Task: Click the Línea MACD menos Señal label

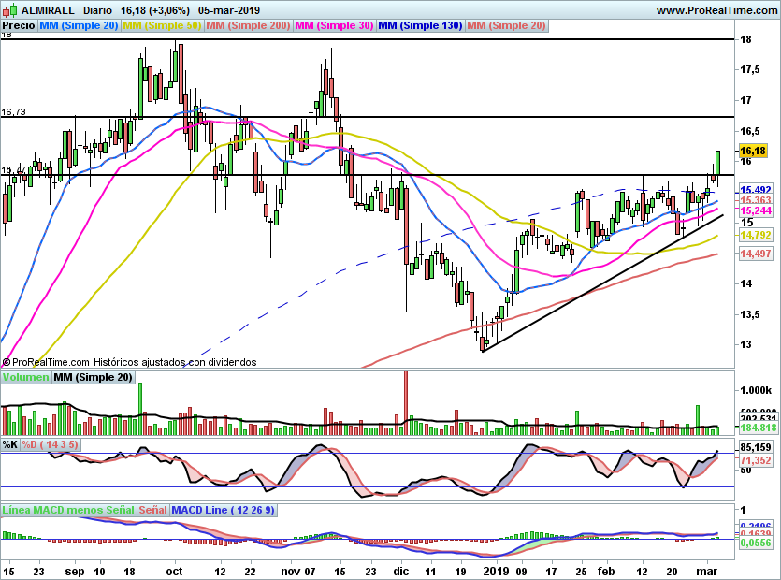Action: tap(68, 510)
